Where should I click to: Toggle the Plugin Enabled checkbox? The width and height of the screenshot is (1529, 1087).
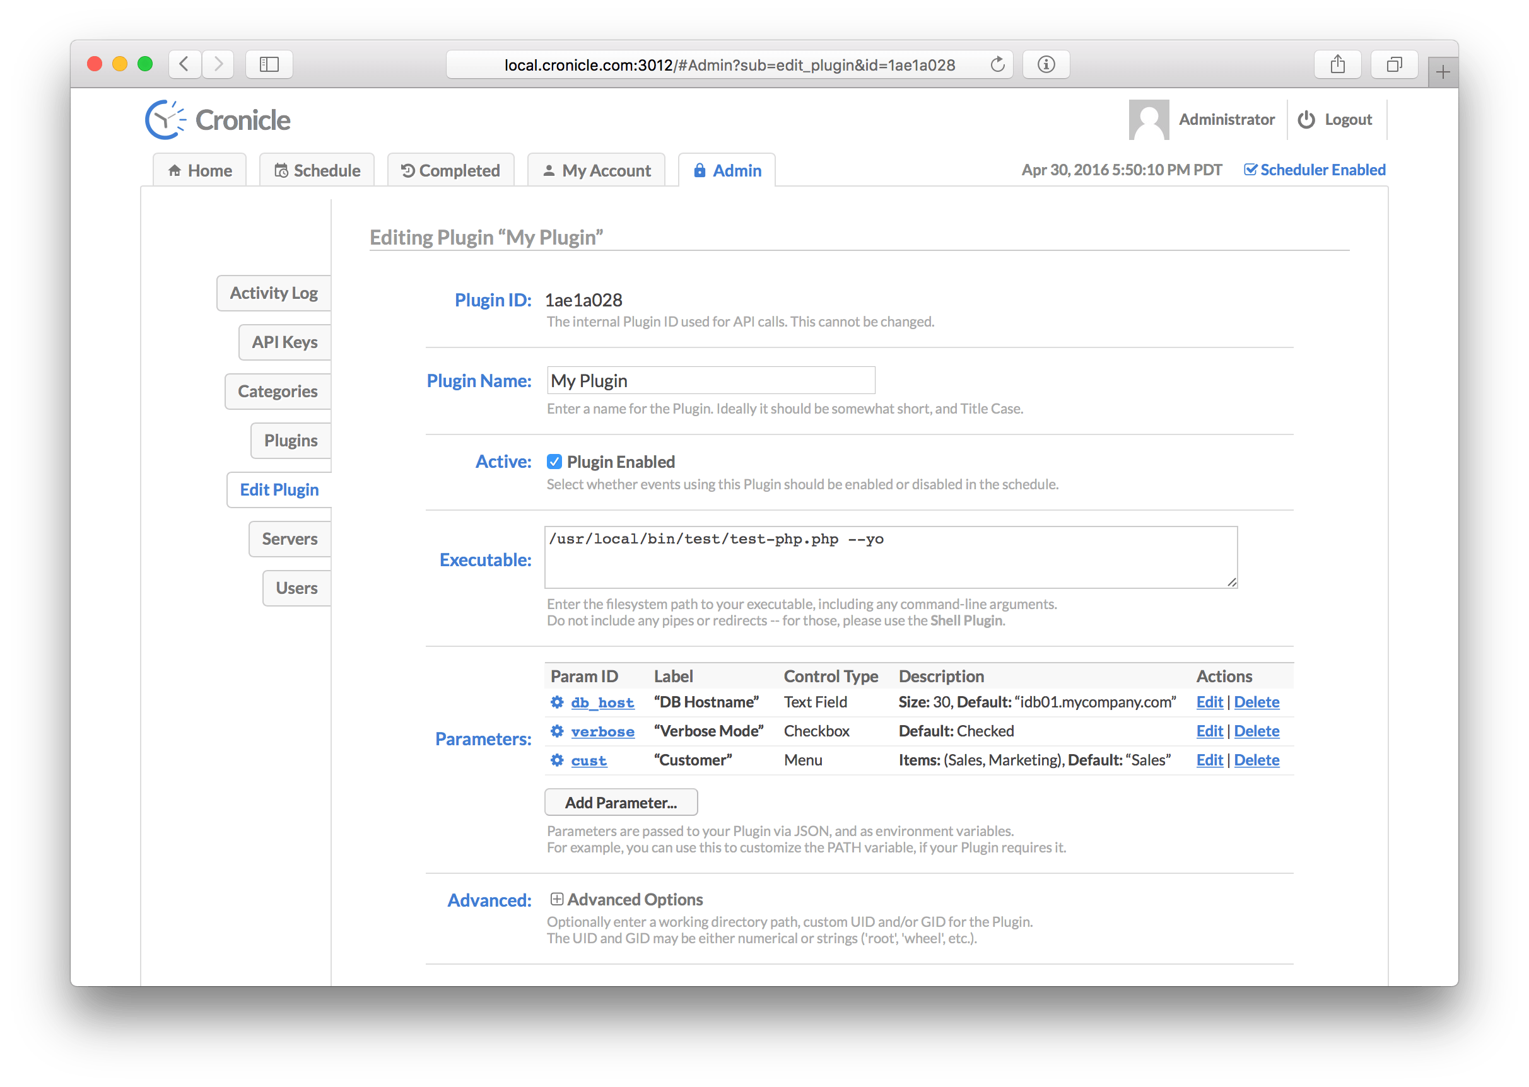(554, 462)
